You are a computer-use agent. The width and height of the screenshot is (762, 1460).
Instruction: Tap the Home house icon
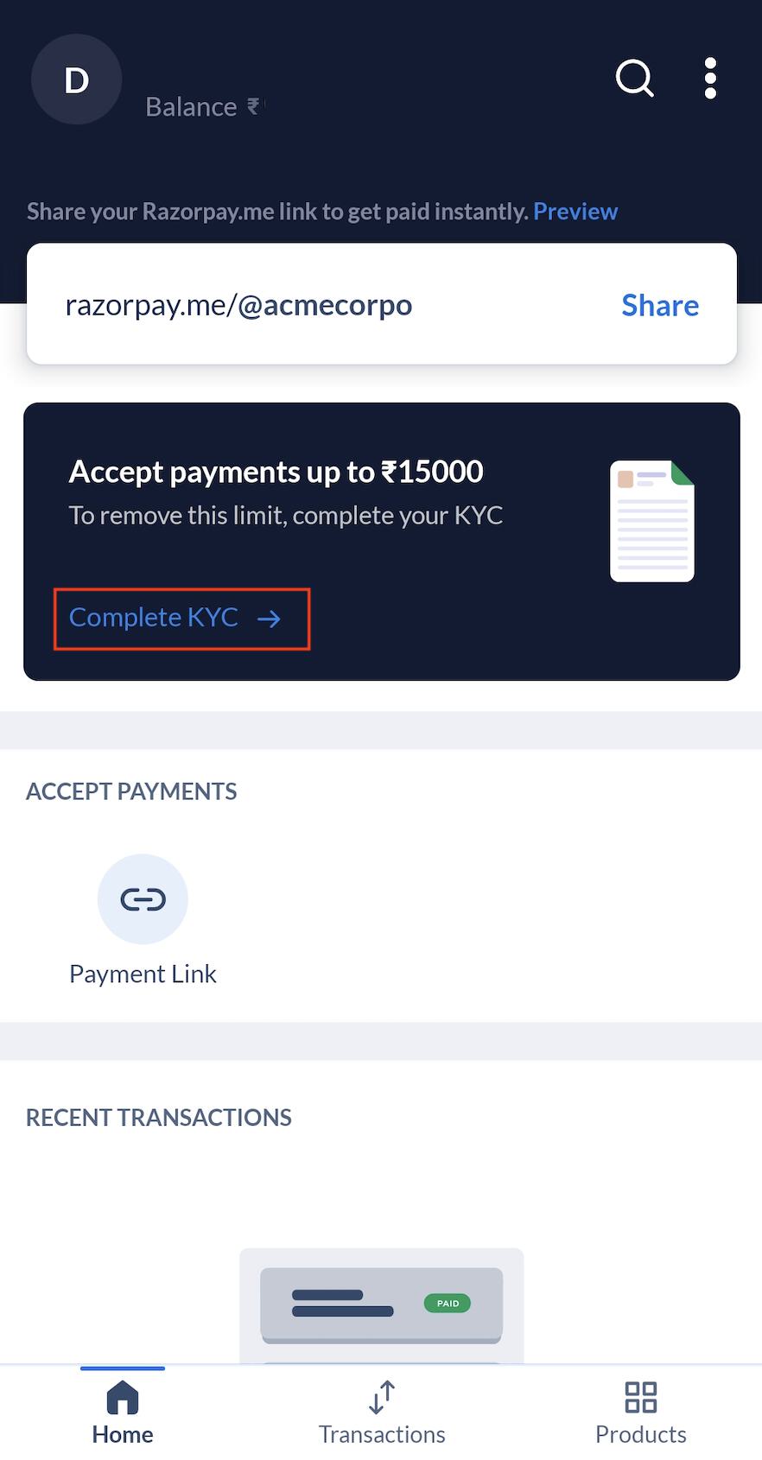tap(123, 1397)
